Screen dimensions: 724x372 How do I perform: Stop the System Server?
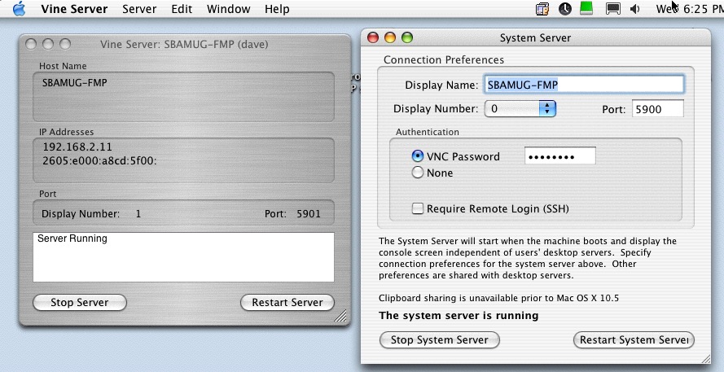pyautogui.click(x=439, y=339)
